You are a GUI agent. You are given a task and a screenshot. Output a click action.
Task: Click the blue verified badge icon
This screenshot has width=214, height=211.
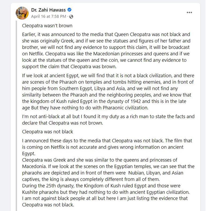click(x=70, y=10)
